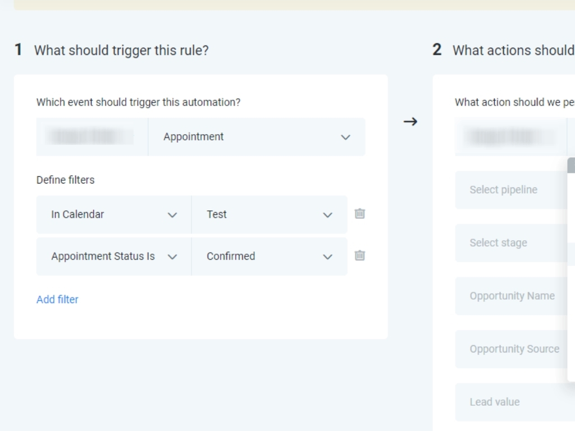Open the Appointment Status Is filter dropdown

113,256
